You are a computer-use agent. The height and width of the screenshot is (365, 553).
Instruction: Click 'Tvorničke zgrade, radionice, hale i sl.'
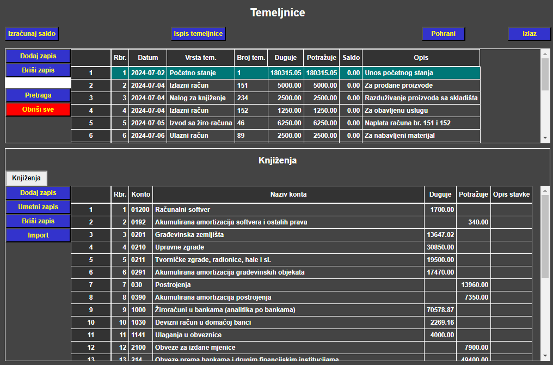click(288, 260)
